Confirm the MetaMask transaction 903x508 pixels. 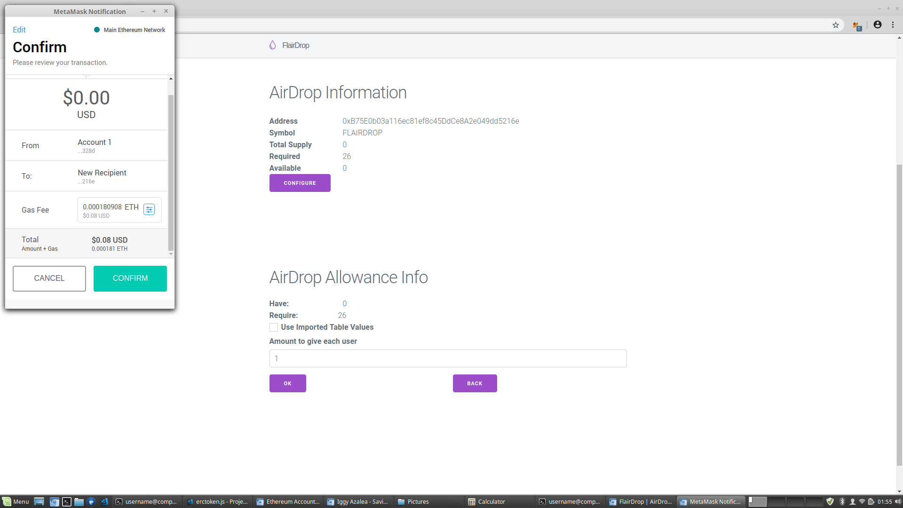click(130, 278)
